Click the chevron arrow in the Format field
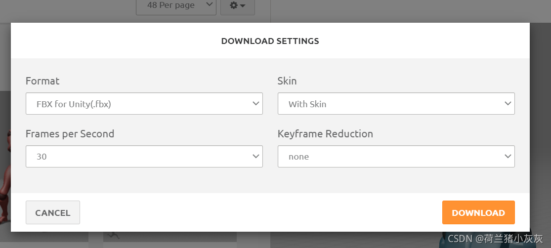 point(256,104)
